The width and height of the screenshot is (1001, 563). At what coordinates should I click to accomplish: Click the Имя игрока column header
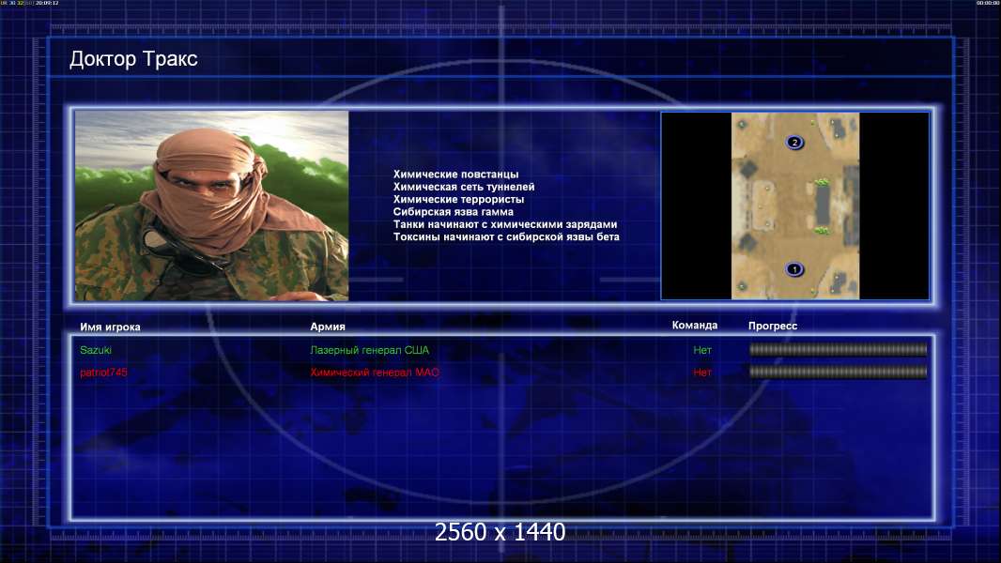pyautogui.click(x=110, y=327)
